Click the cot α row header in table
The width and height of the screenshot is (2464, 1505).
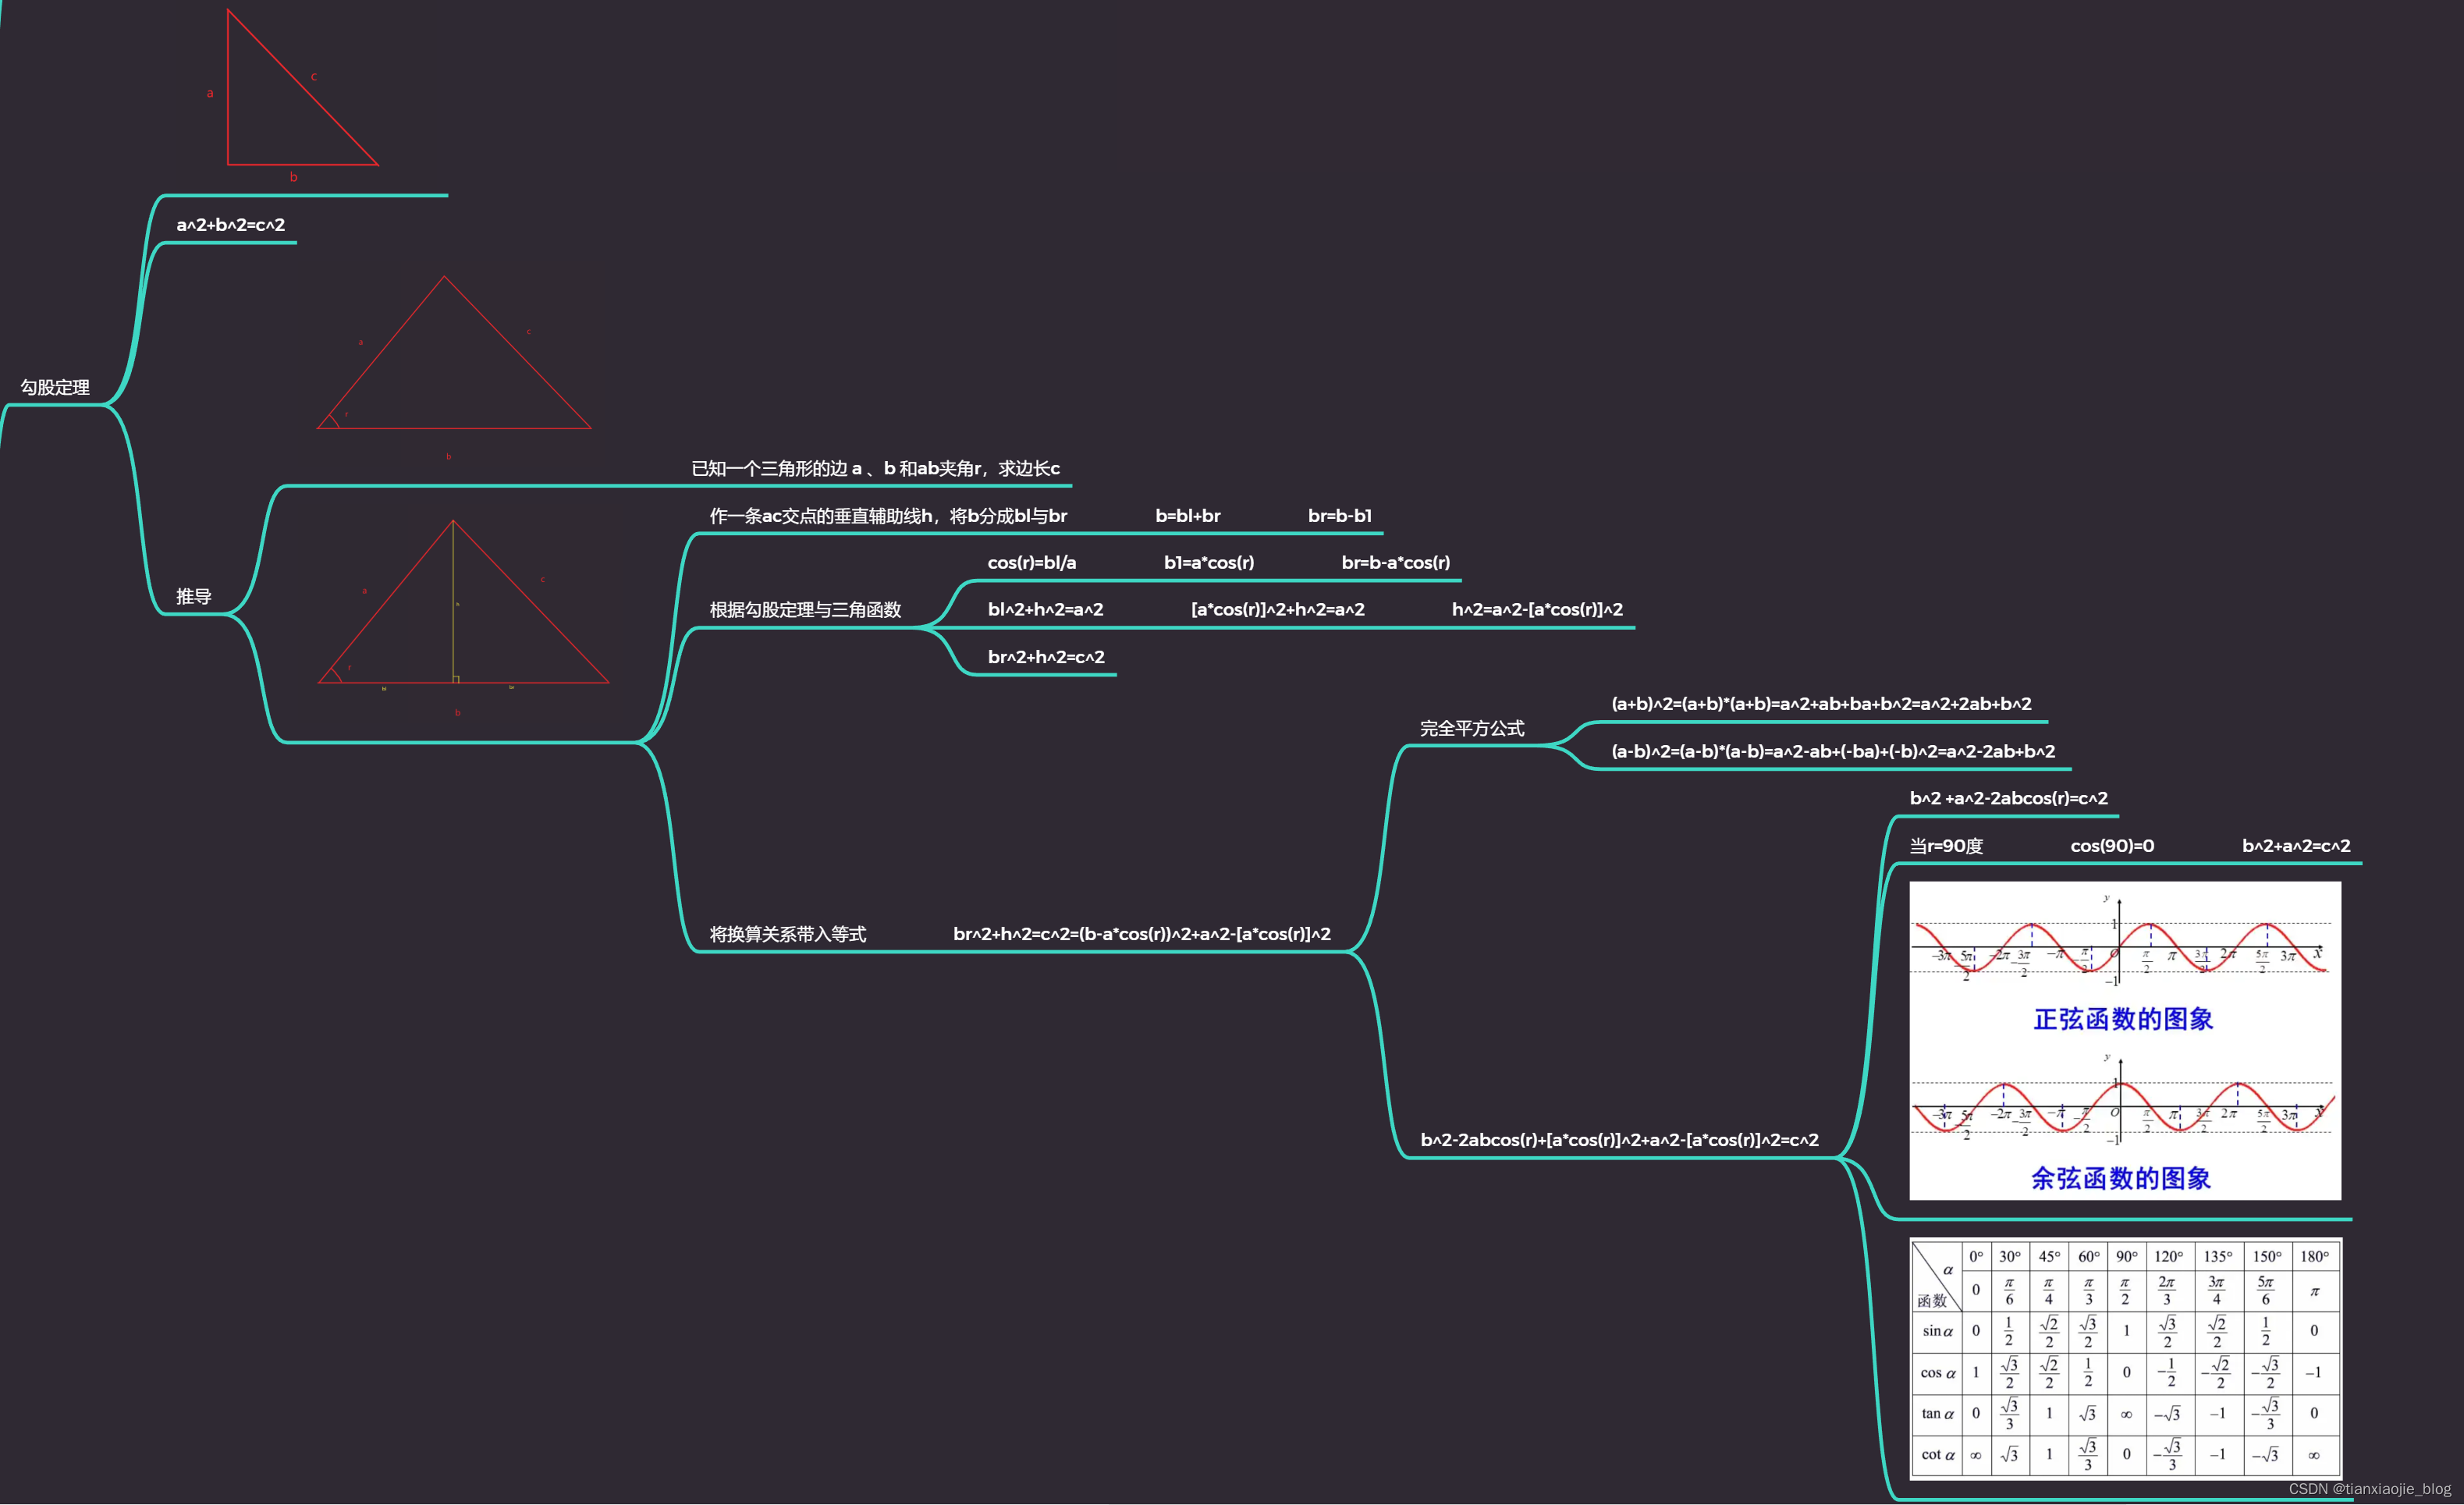click(x=1937, y=1455)
